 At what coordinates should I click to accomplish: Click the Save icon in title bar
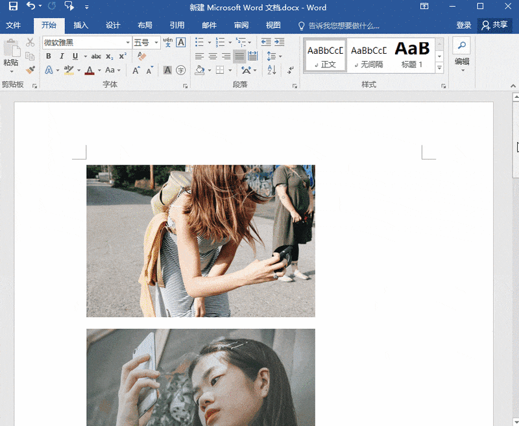(12, 7)
